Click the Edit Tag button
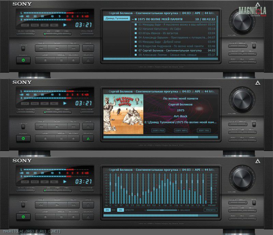 pyautogui.click(x=204, y=130)
